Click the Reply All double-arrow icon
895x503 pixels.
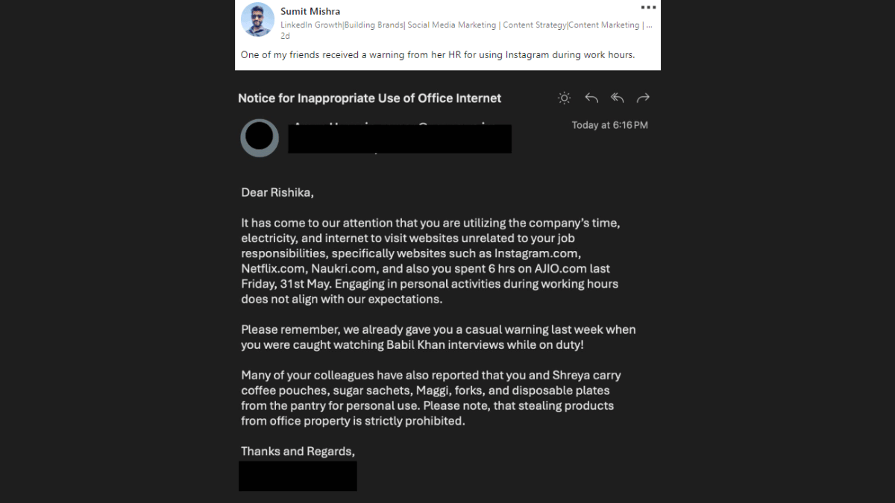coord(618,98)
